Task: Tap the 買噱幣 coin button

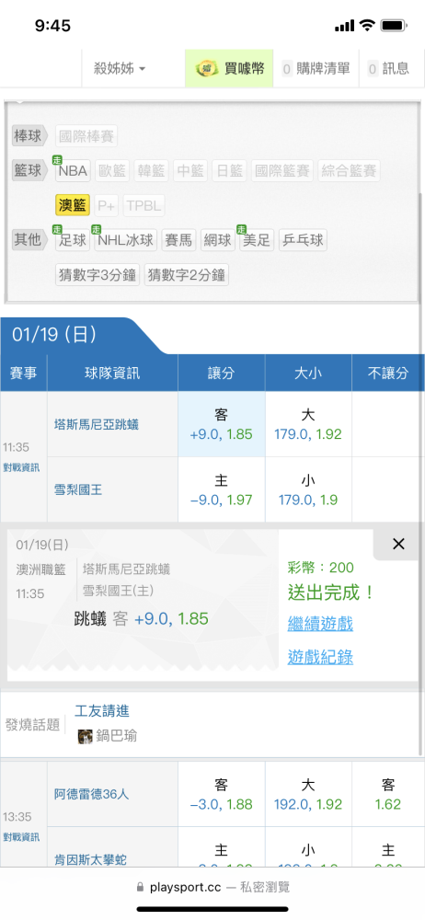Action: point(230,69)
